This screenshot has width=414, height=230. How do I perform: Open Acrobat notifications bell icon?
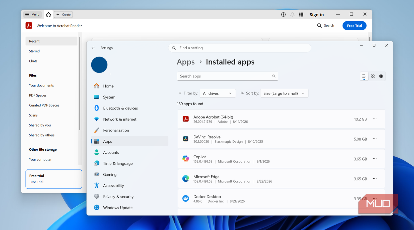click(x=292, y=14)
